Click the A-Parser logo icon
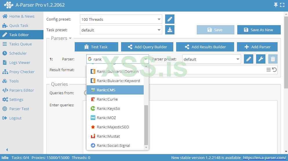This screenshot has height=161, width=288. (x=9, y=5)
